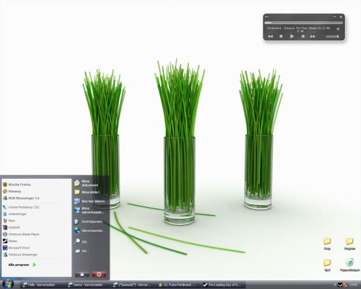Open Windows Media Player entry
The image size is (361, 289).
pyautogui.click(x=23, y=234)
